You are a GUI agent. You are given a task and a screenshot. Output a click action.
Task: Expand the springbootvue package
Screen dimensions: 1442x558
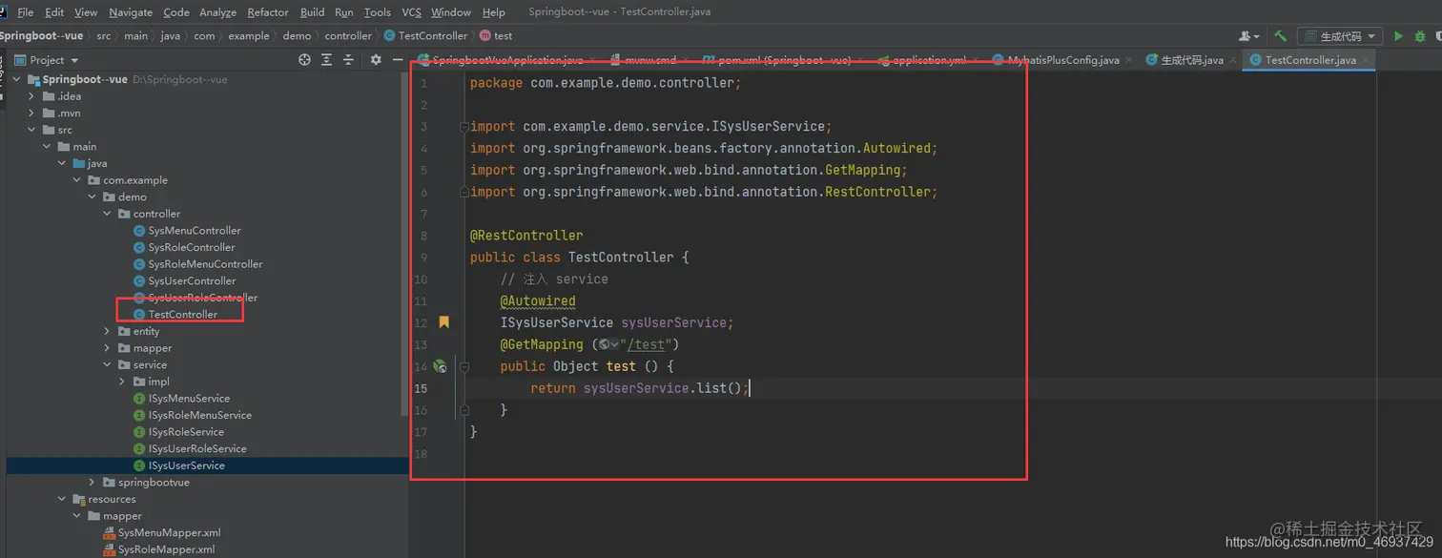click(93, 482)
